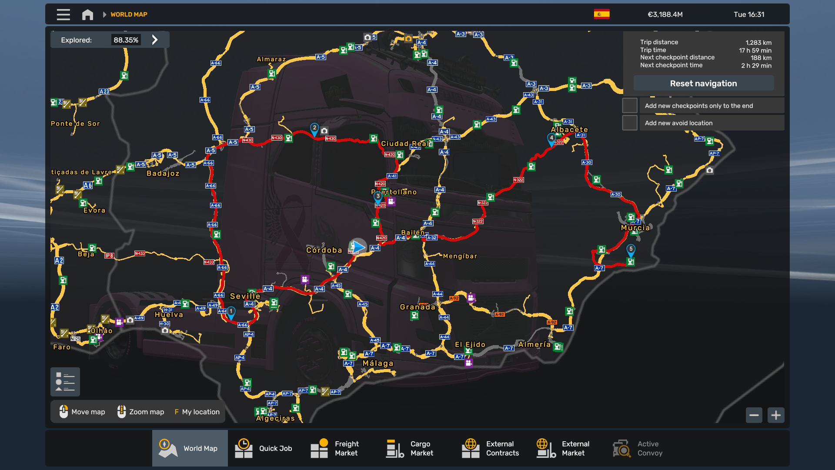Viewport: 835px width, 470px height.
Task: Open External Contracts tab
Action: coord(491,448)
